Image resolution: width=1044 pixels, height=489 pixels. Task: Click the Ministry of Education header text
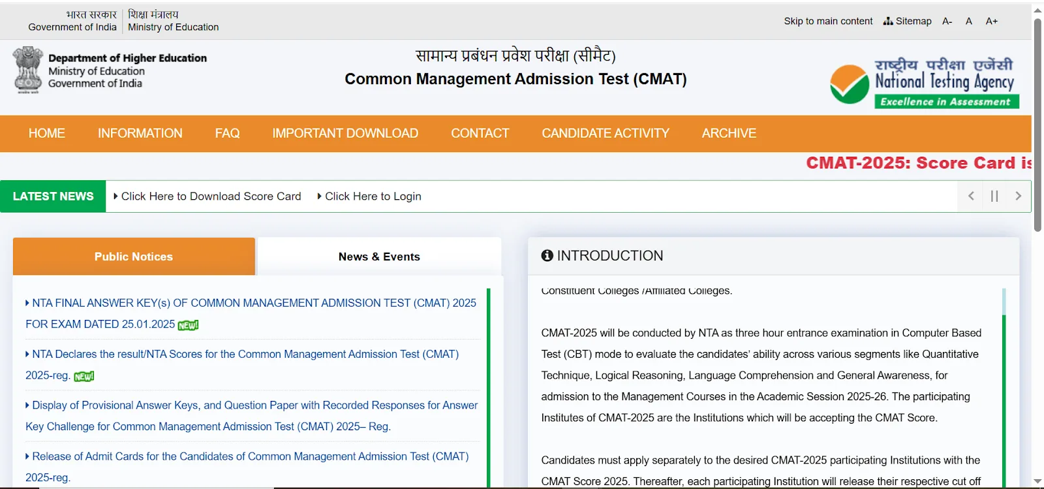click(x=174, y=27)
